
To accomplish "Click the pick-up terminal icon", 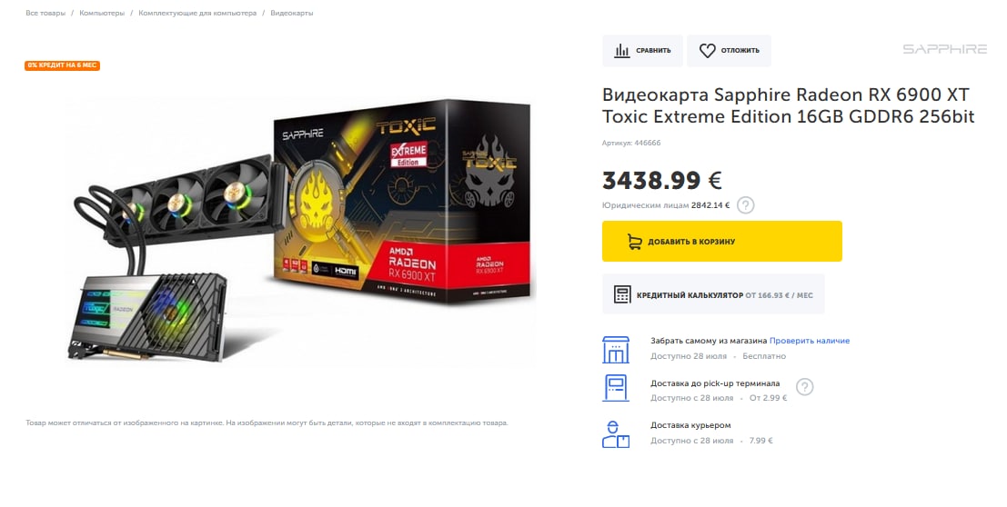I will (x=615, y=388).
